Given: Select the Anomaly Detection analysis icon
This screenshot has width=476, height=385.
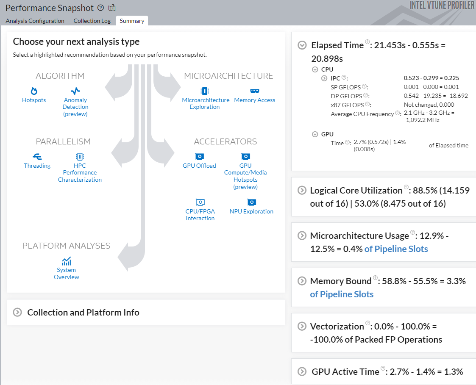Looking at the screenshot, I should [75, 91].
